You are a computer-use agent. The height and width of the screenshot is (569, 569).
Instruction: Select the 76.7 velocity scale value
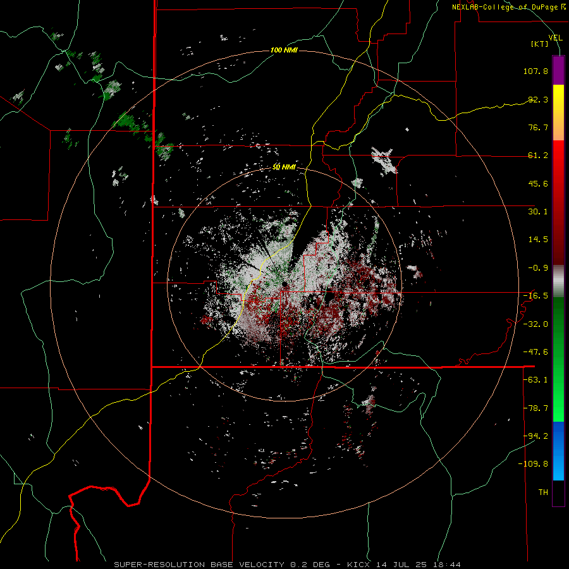pyautogui.click(x=538, y=127)
